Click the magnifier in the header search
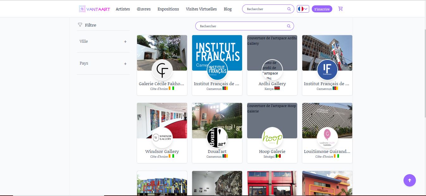The height and width of the screenshot is (196, 426). pos(289,9)
